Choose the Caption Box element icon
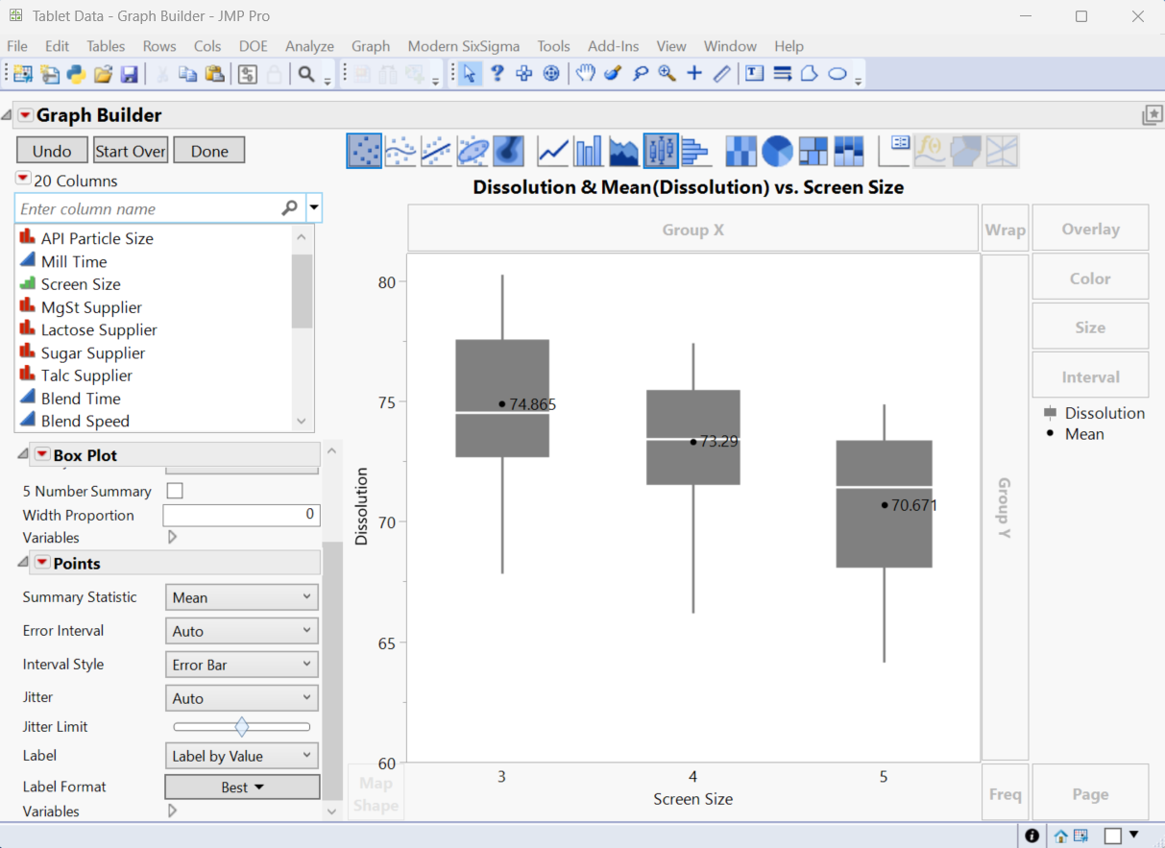 click(894, 151)
